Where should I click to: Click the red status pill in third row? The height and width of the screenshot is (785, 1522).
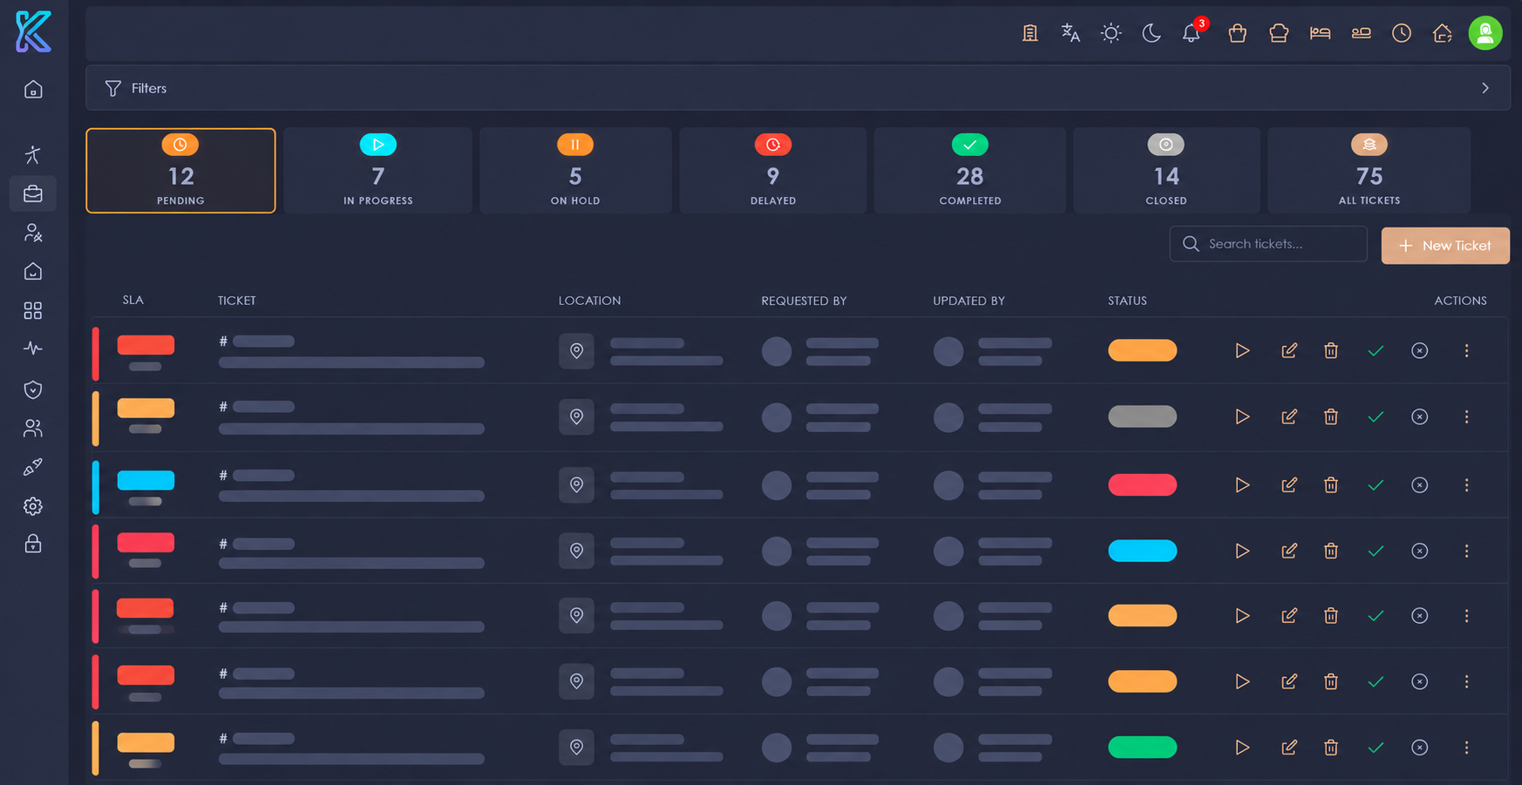point(1142,484)
